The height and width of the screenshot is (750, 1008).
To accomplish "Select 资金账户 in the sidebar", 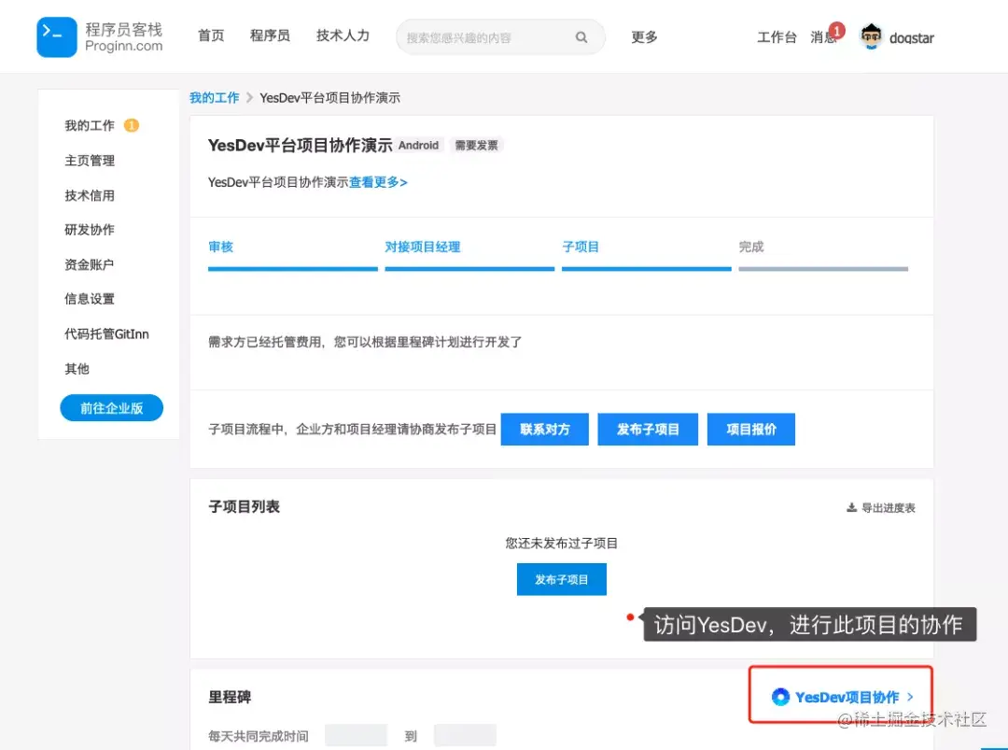I will (x=89, y=263).
